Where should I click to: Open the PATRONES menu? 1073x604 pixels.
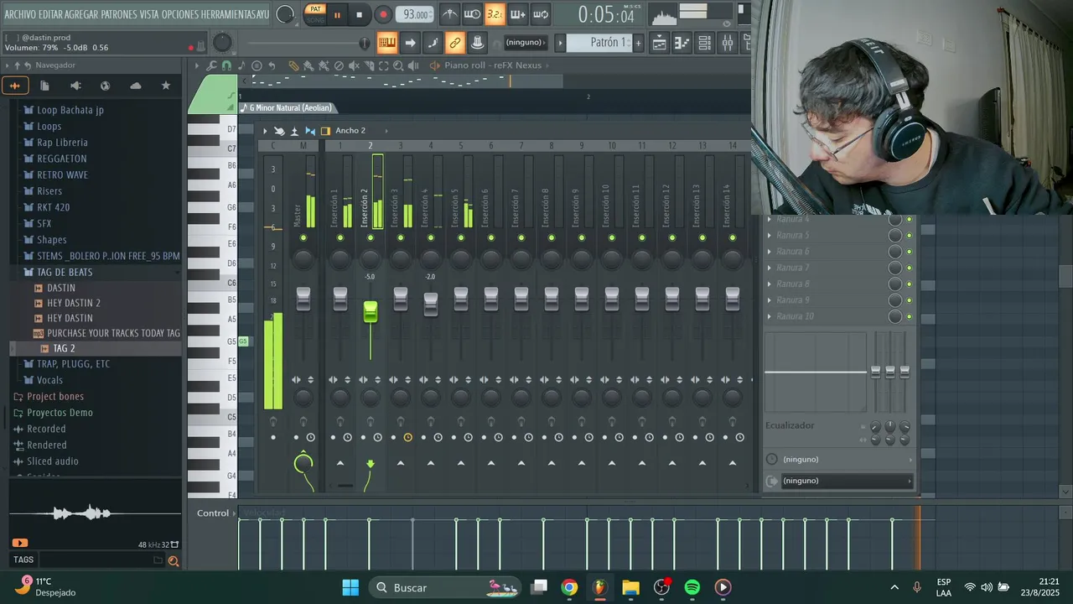click(120, 14)
